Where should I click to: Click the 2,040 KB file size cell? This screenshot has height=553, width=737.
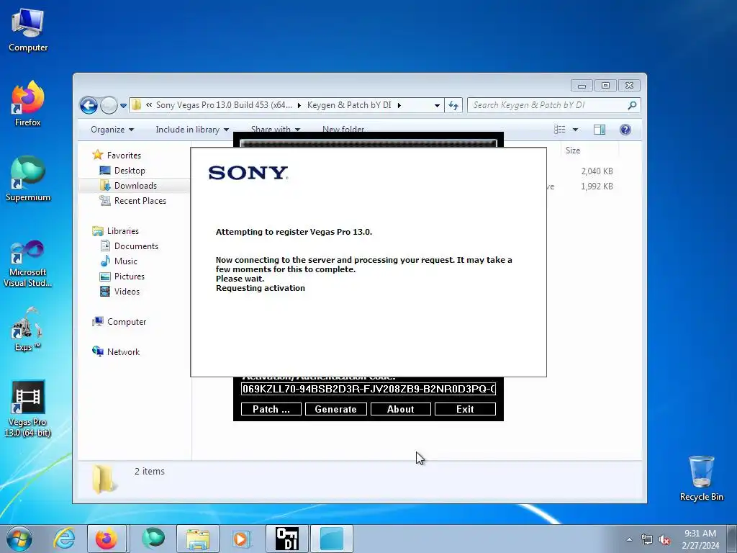click(597, 171)
